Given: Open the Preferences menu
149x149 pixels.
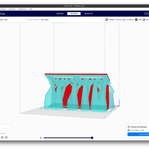Looking at the screenshot, I should [23, 9].
